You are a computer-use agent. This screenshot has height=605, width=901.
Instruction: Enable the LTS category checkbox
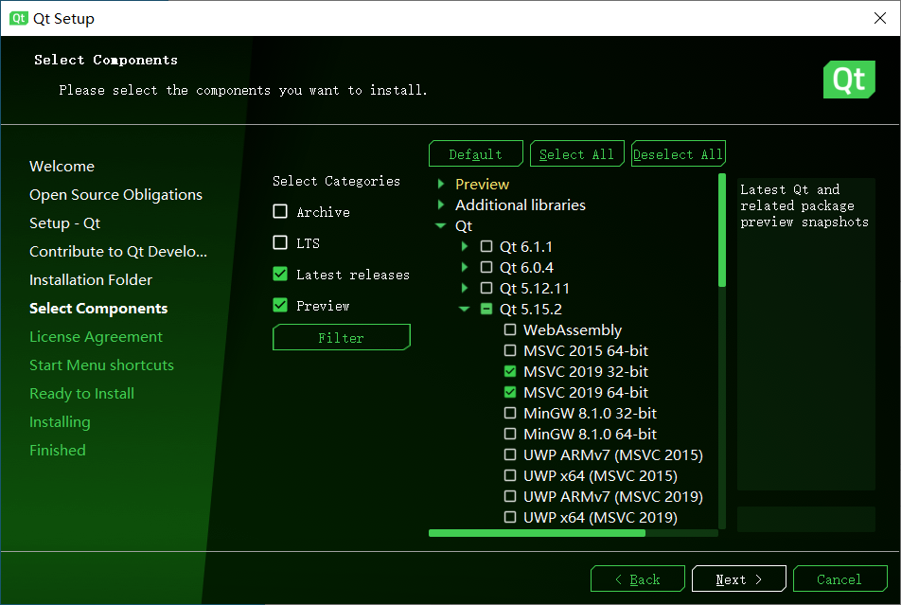280,242
